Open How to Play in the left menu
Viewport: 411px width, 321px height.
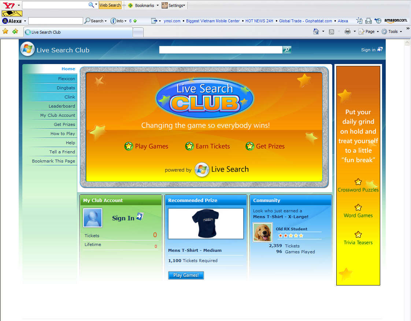[63, 134]
